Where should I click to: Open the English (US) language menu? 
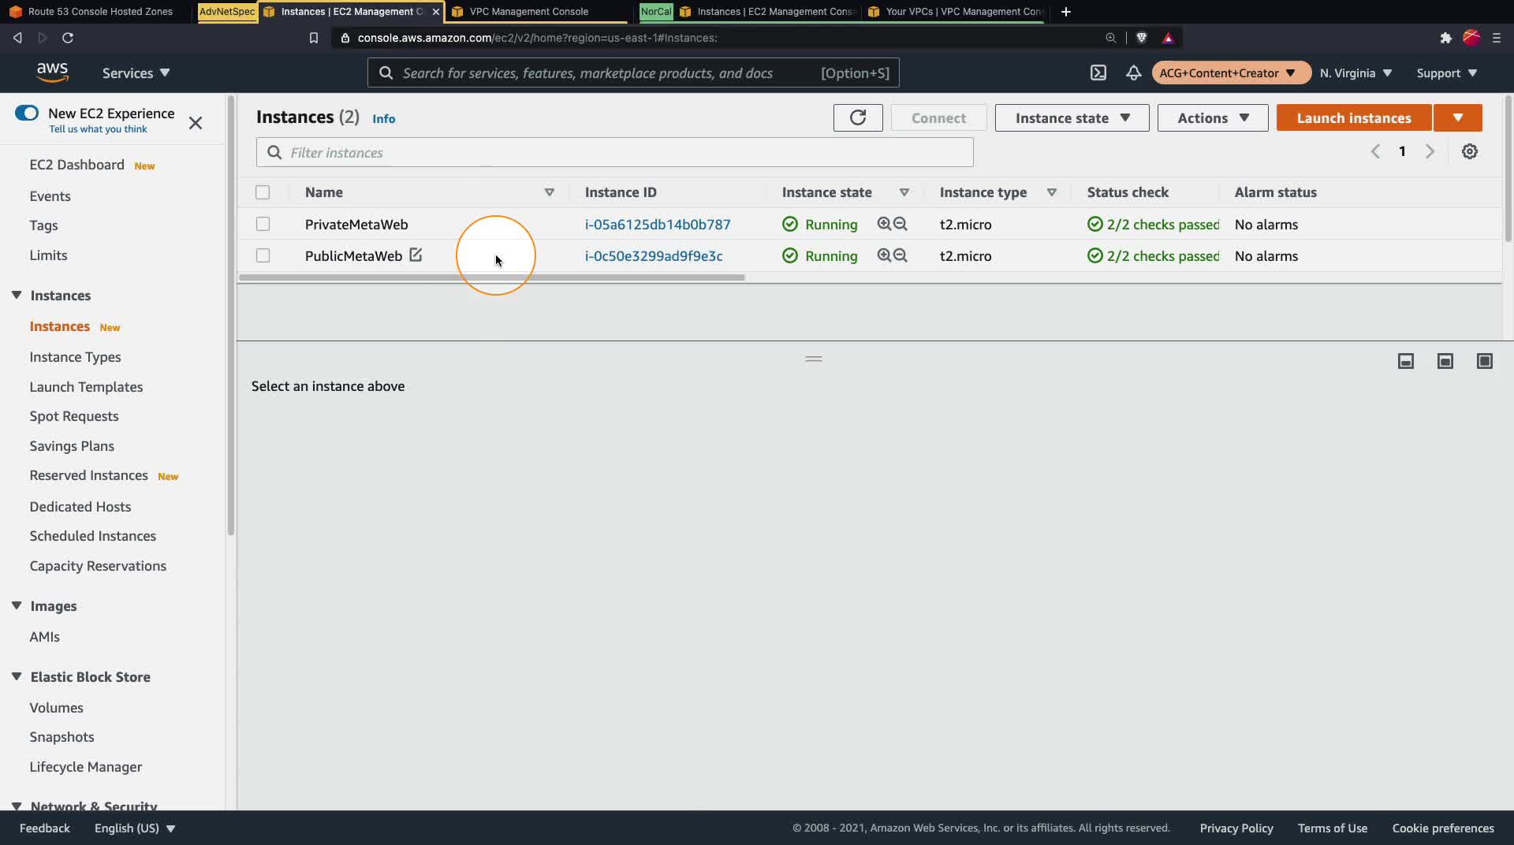click(135, 828)
